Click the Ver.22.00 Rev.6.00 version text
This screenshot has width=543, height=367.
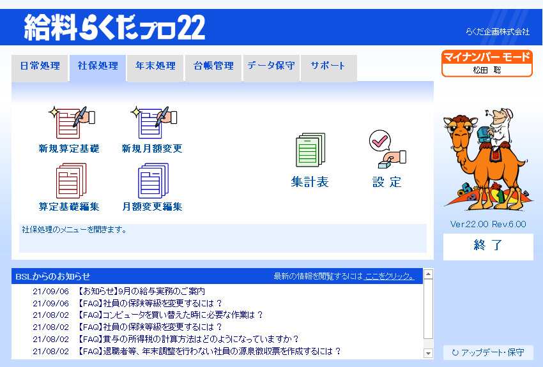pos(488,225)
